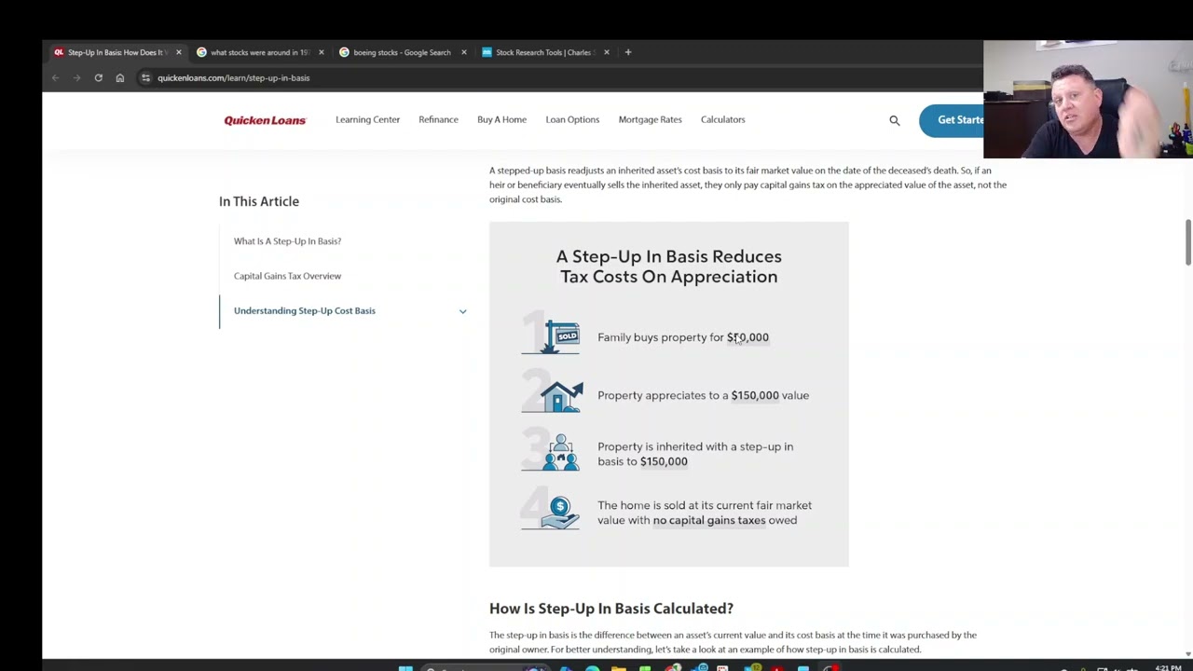Click 'How Is Step-Up In Basis Calculated?' heading
The height and width of the screenshot is (671, 1193).
(611, 609)
